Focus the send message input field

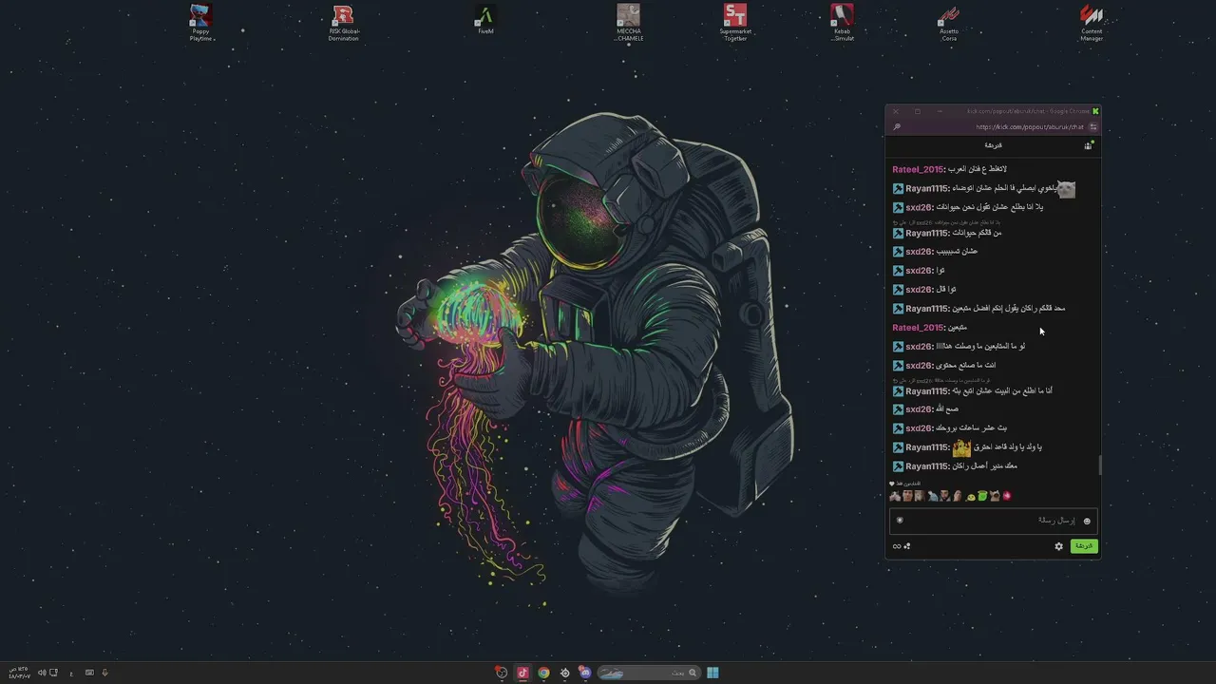tap(994, 521)
